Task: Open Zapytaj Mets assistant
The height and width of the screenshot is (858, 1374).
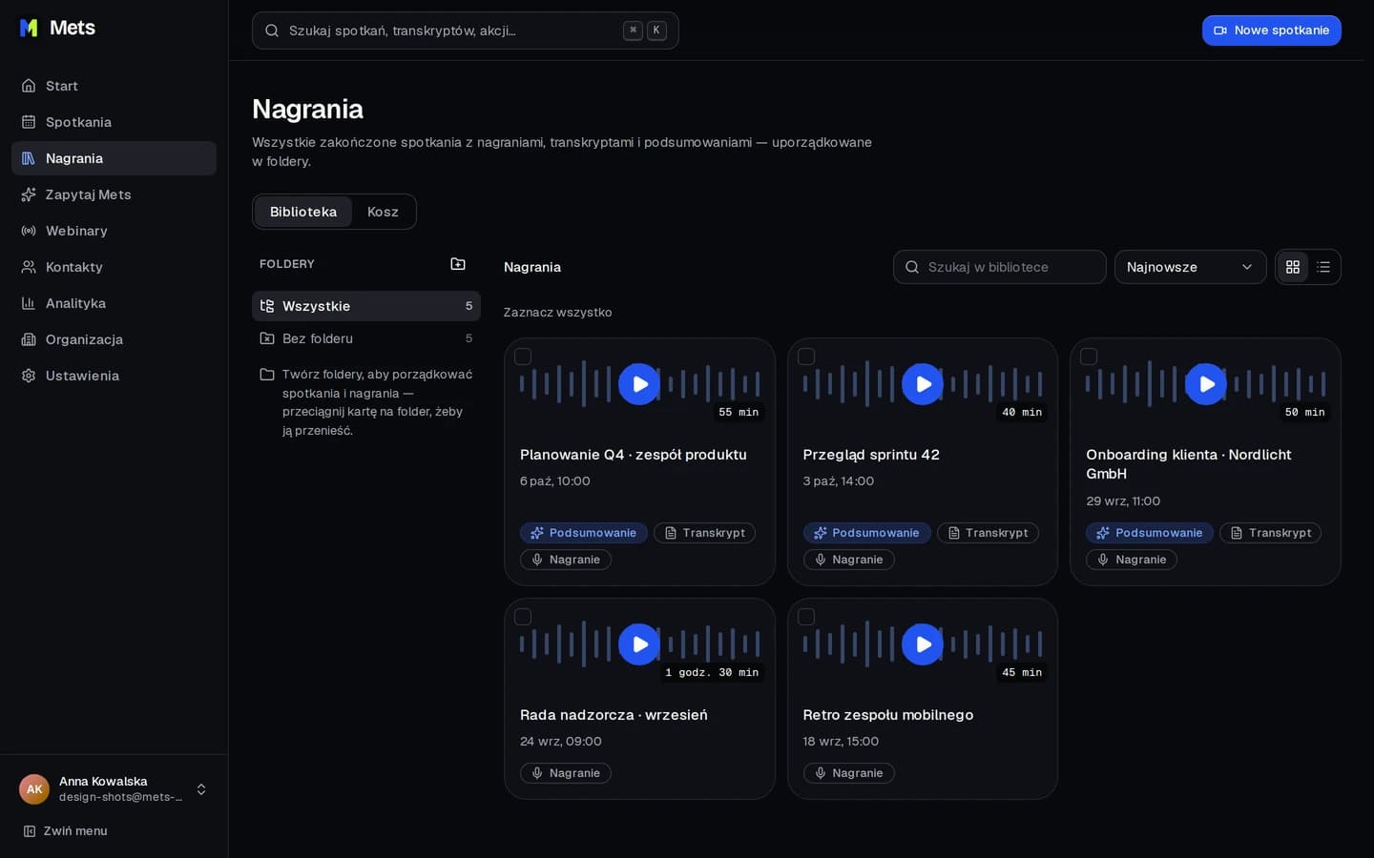Action: (x=114, y=194)
